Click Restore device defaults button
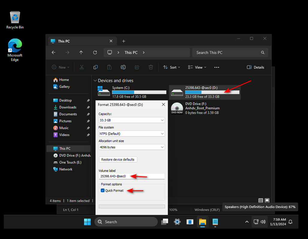This screenshot has width=308, height=239. tap(118, 160)
